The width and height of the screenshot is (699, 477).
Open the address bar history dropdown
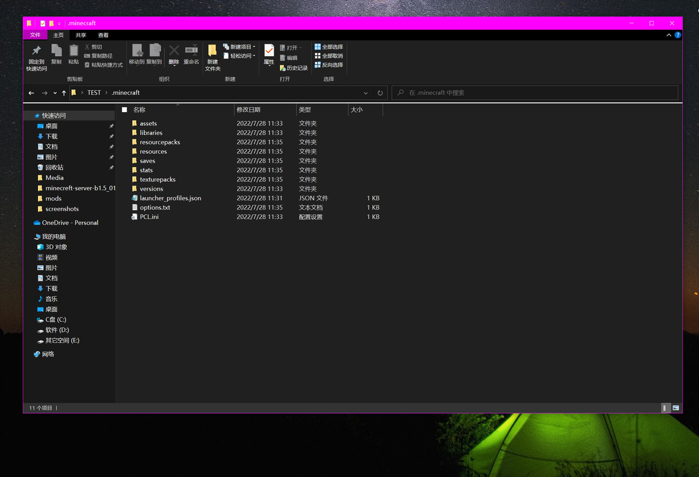click(365, 93)
